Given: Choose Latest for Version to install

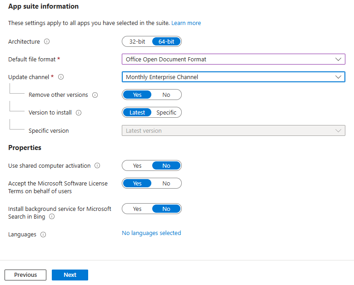Looking at the screenshot, I should click(137, 112).
